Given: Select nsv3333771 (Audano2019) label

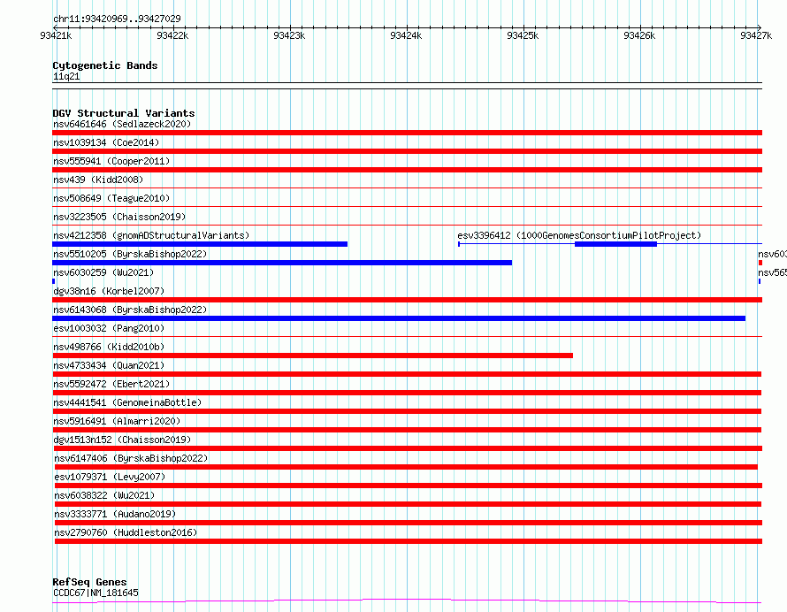Looking at the screenshot, I should tap(115, 514).
